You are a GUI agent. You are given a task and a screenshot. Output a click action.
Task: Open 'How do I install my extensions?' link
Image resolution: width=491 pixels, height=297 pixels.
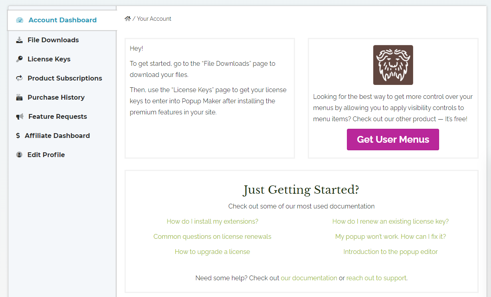coord(212,221)
